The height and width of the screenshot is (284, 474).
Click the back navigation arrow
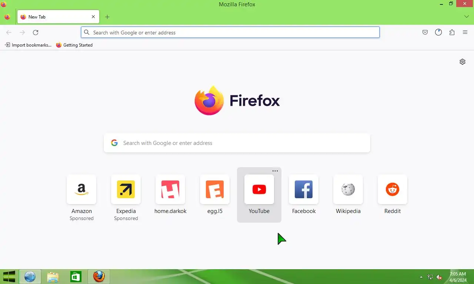pyautogui.click(x=9, y=33)
